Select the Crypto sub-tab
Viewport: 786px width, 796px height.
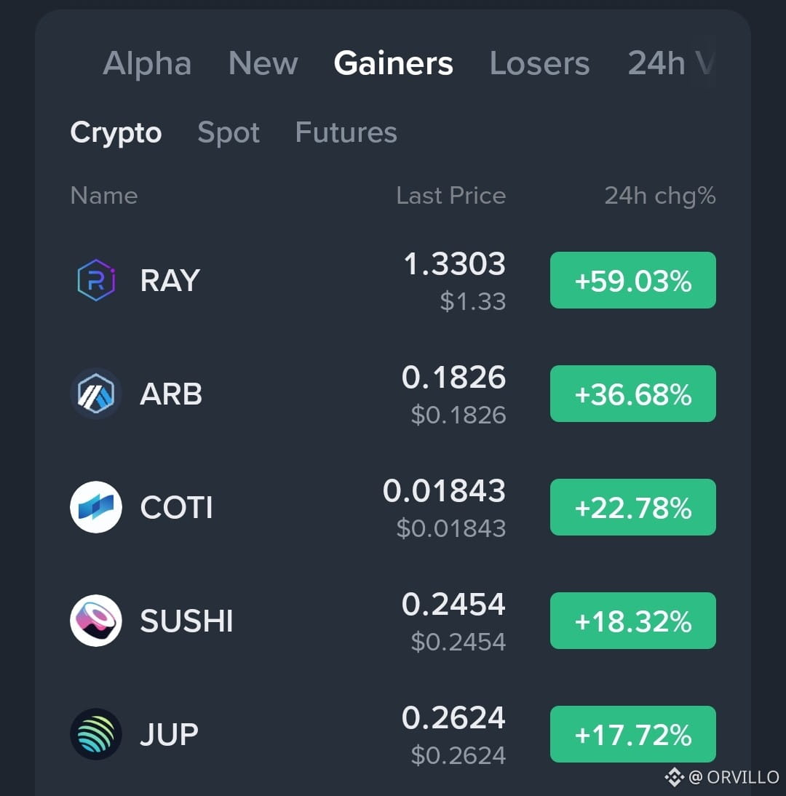(116, 133)
